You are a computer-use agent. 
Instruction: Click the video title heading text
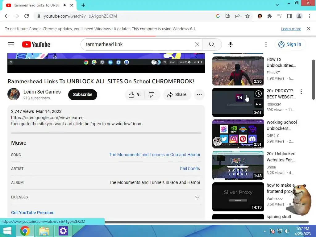[x=101, y=81]
